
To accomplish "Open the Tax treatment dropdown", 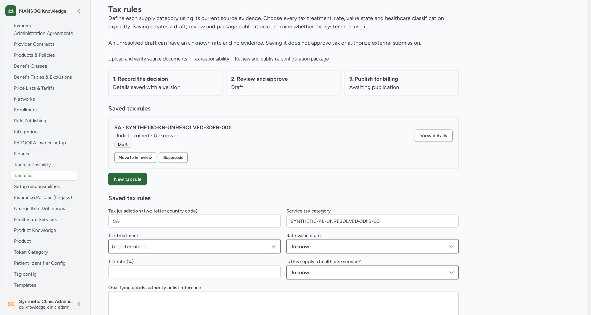I will coord(194,246).
